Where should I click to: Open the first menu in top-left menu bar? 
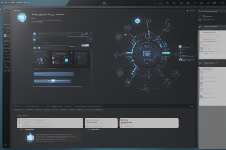(4, 2)
